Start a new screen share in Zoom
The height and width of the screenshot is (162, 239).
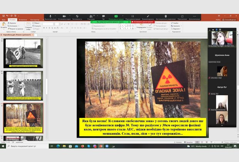[116, 17]
